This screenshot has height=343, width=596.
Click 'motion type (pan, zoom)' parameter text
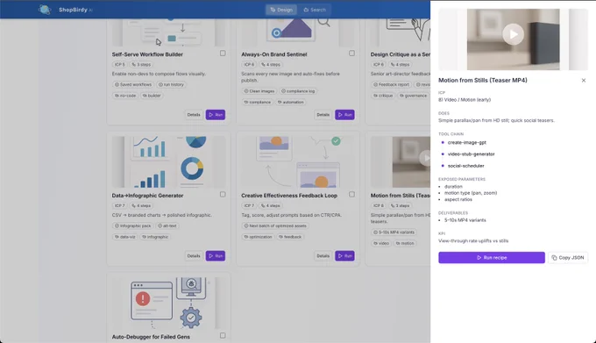[471, 193]
